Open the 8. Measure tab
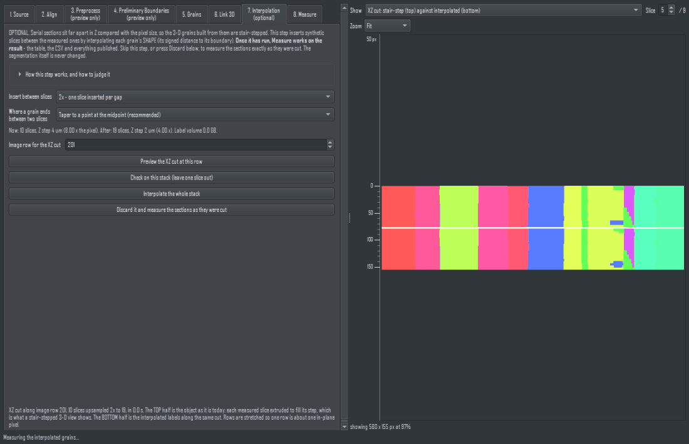Viewport: 689px width, 444px height. (305, 14)
